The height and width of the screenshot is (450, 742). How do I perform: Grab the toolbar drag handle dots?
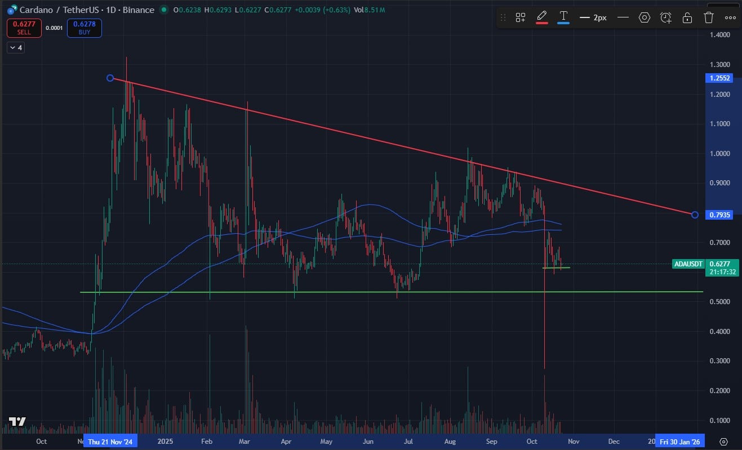pos(503,17)
